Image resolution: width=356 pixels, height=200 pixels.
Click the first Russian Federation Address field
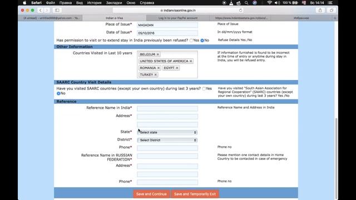[167, 167]
